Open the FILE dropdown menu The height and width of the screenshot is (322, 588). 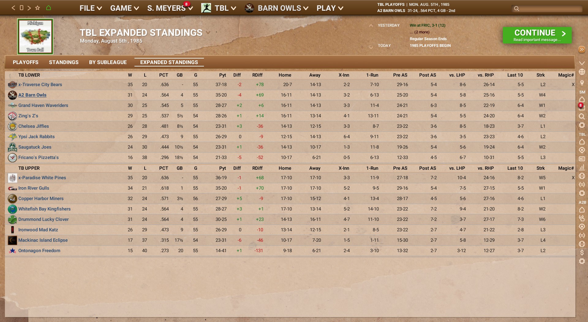90,8
